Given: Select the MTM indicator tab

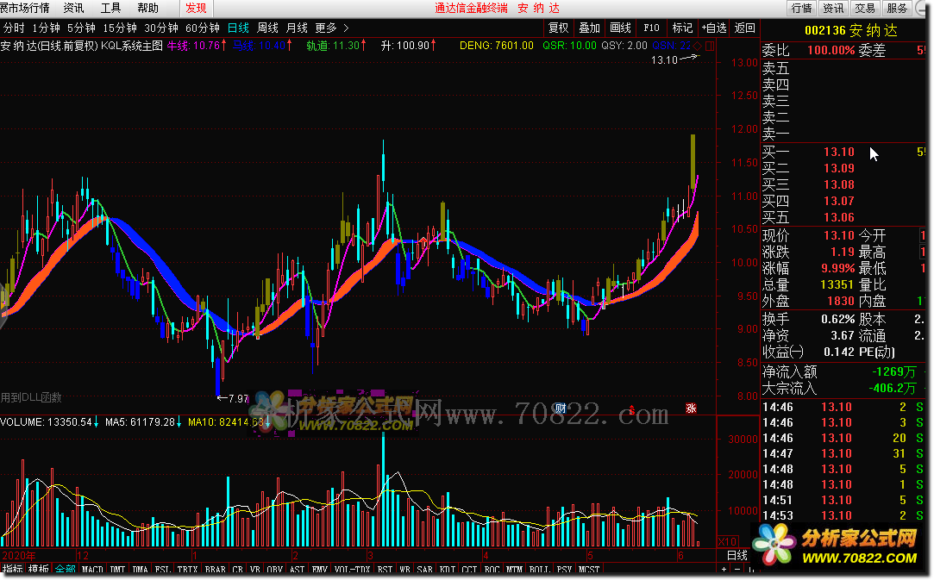Looking at the screenshot, I should [515, 570].
